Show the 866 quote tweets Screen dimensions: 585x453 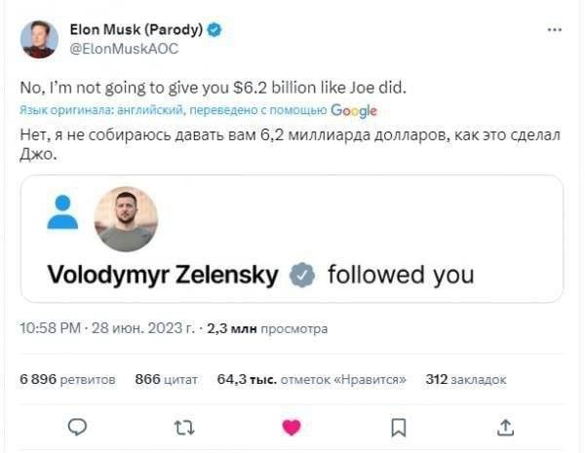click(x=166, y=379)
